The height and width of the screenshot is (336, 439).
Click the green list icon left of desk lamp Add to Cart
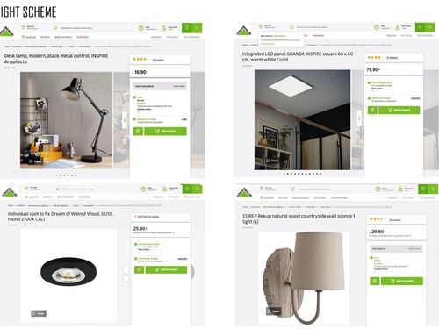click(x=138, y=132)
